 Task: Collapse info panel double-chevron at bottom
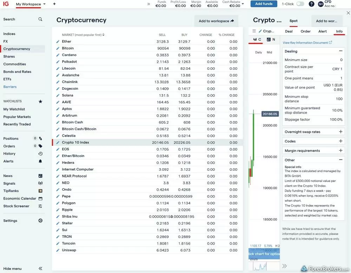pos(284,266)
